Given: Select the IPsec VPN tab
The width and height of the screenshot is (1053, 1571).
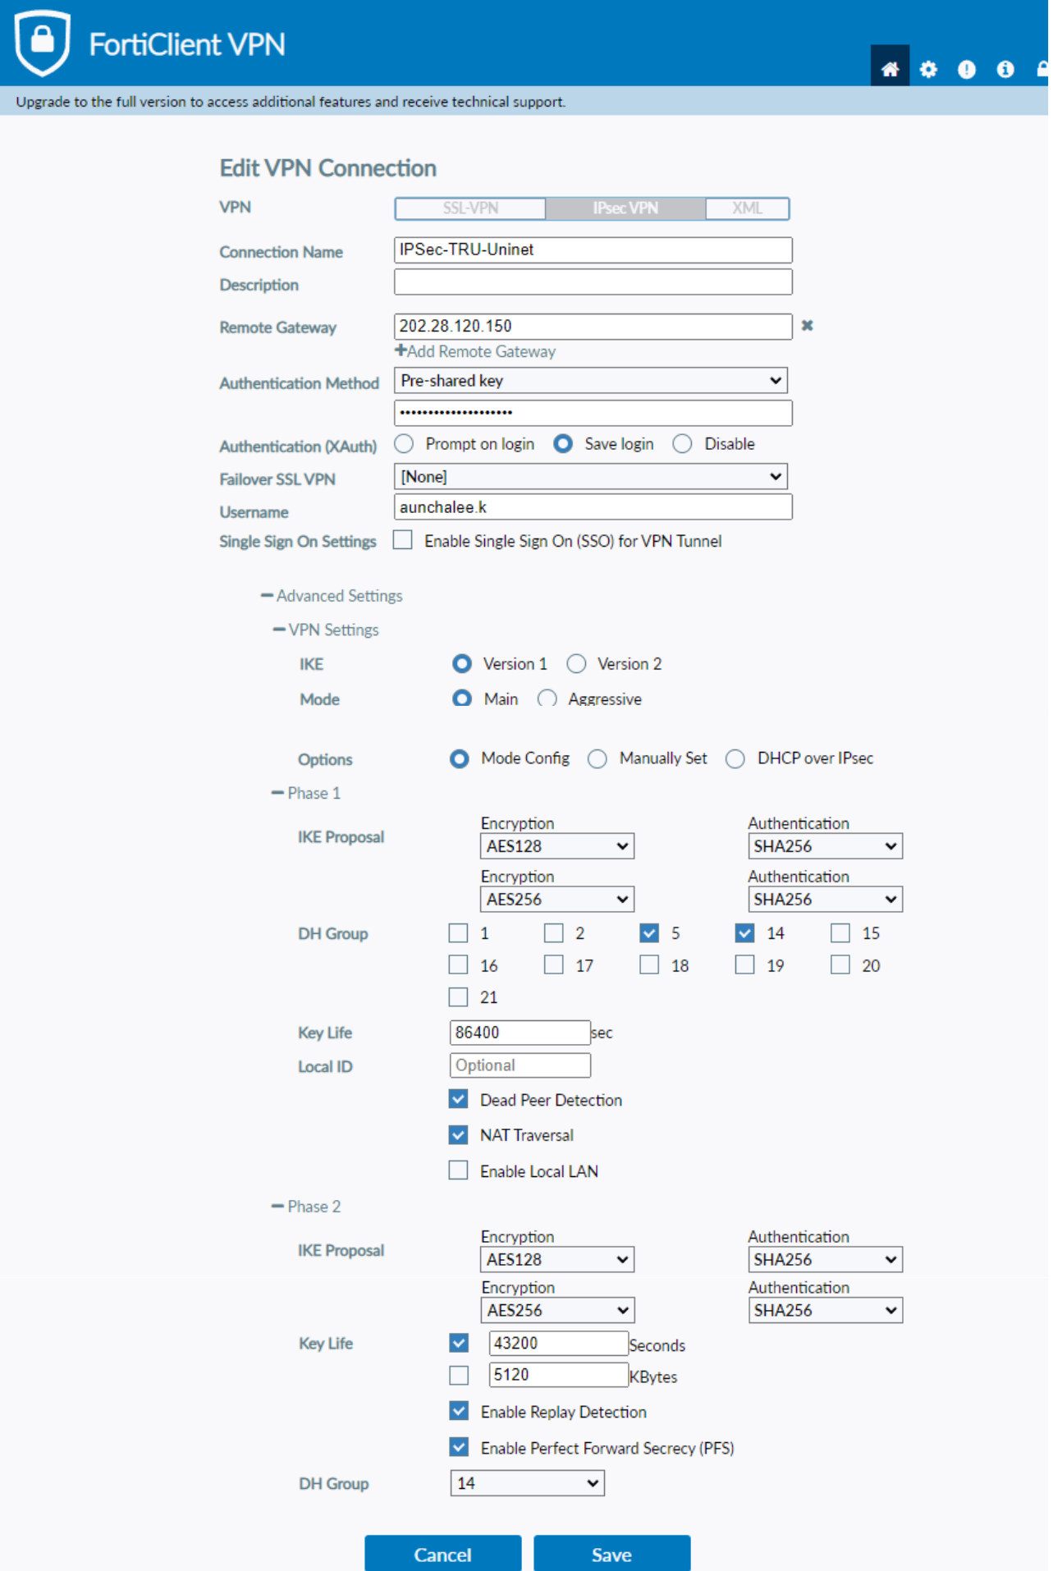Looking at the screenshot, I should pyautogui.click(x=625, y=208).
